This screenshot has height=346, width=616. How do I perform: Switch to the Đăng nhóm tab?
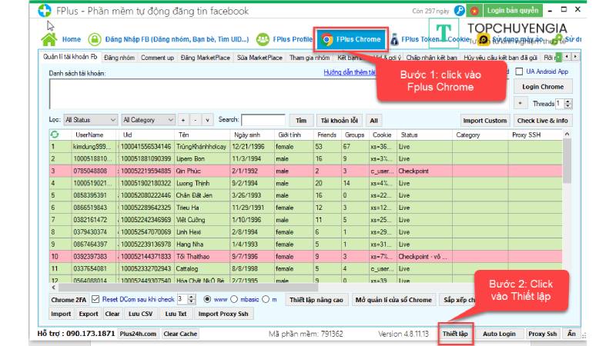pos(119,58)
